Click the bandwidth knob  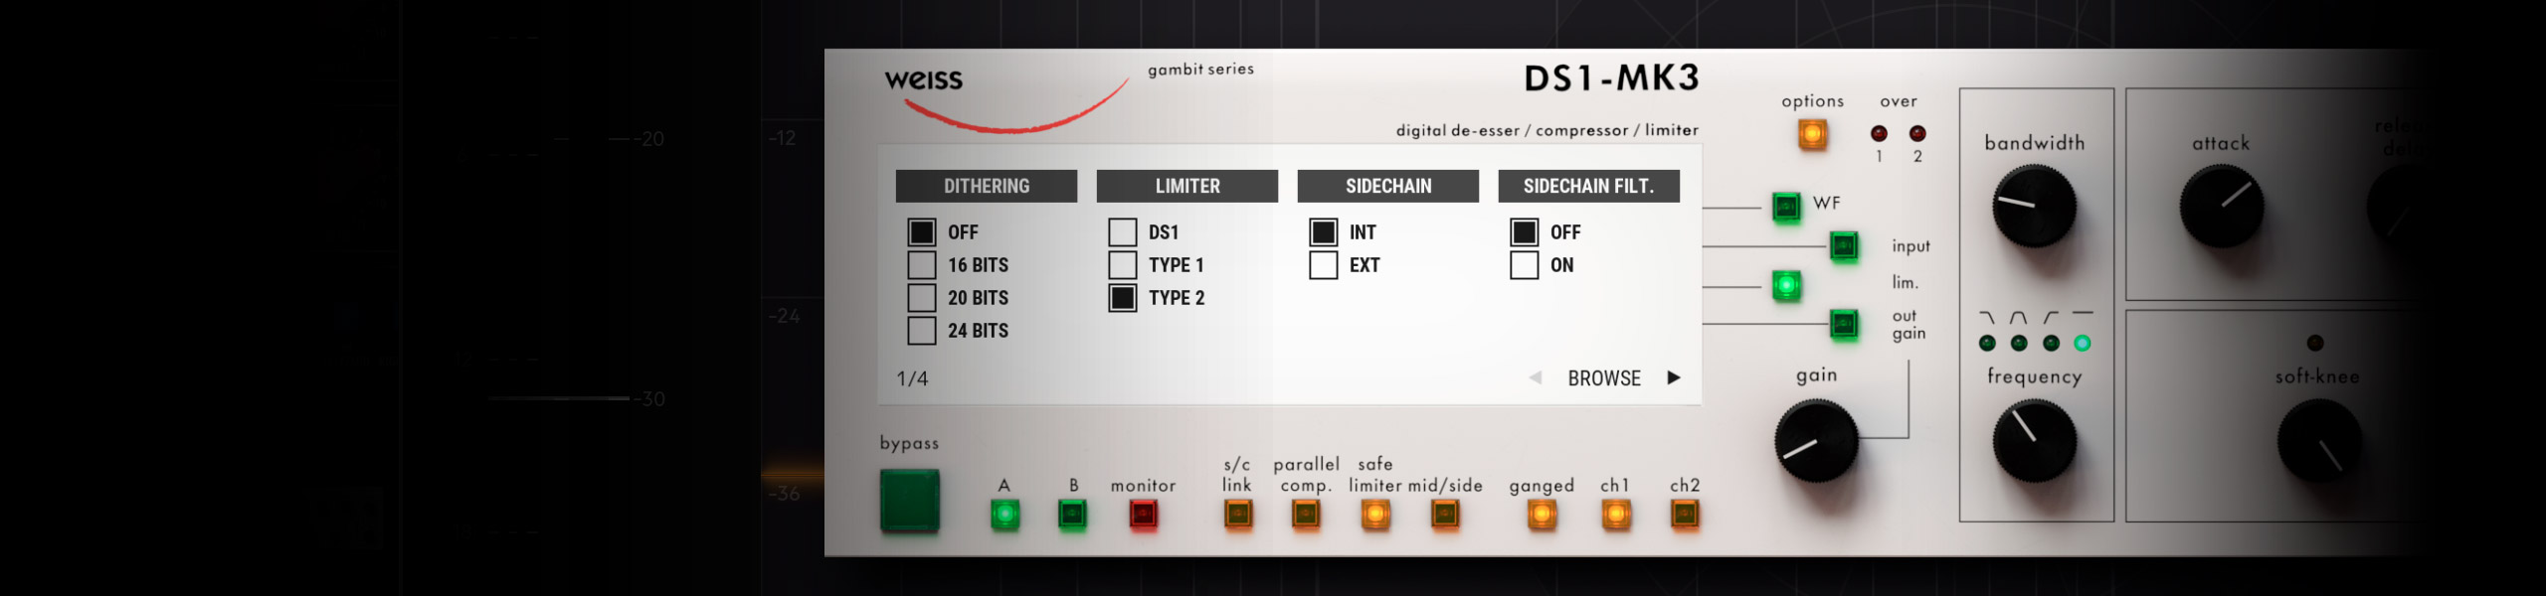(x=2034, y=207)
